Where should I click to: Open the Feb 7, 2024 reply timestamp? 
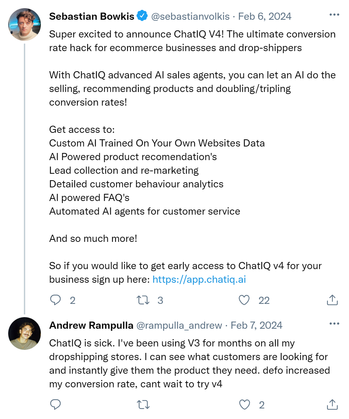(x=257, y=325)
